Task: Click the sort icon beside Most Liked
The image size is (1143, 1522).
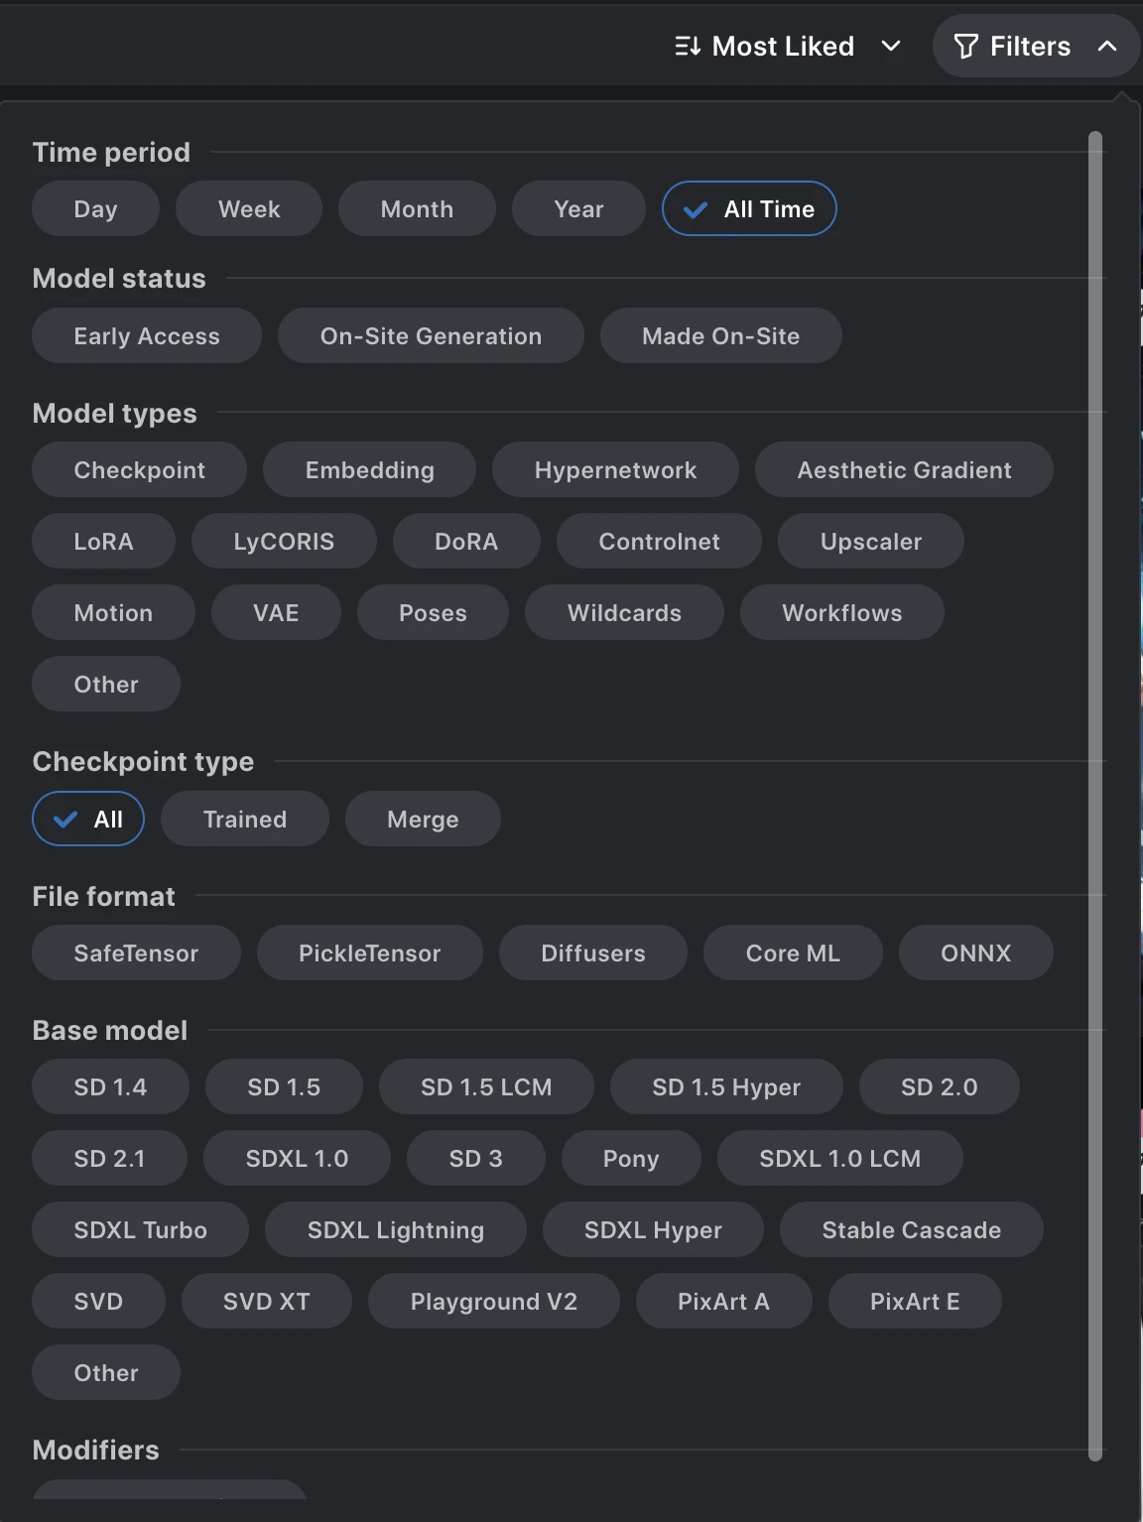Action: pyautogui.click(x=688, y=47)
